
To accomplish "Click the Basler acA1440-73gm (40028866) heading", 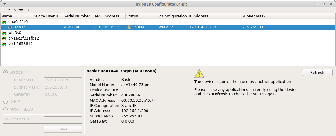I will click(x=121, y=71).
